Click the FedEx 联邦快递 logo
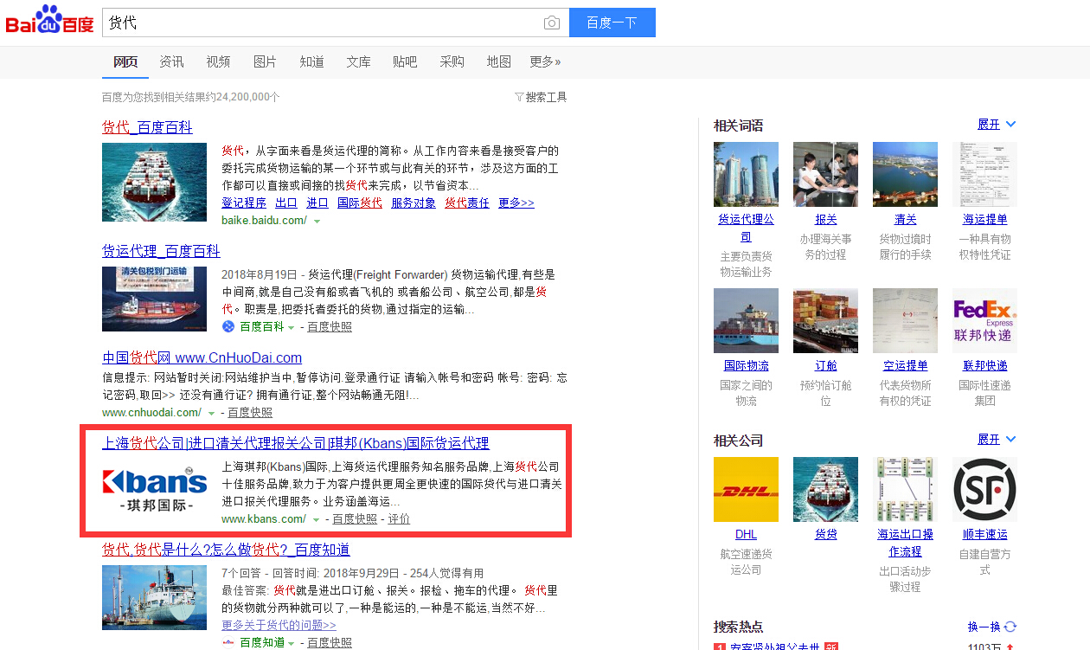The height and width of the screenshot is (650, 1090). pyautogui.click(x=985, y=320)
